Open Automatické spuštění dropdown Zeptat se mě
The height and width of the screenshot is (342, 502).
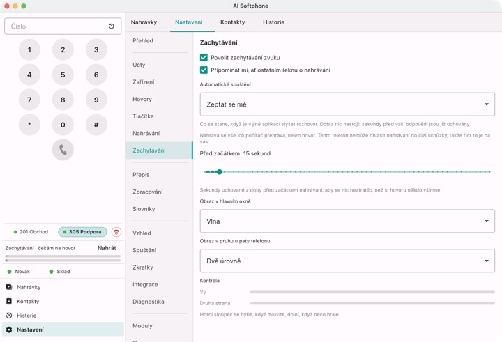347,104
